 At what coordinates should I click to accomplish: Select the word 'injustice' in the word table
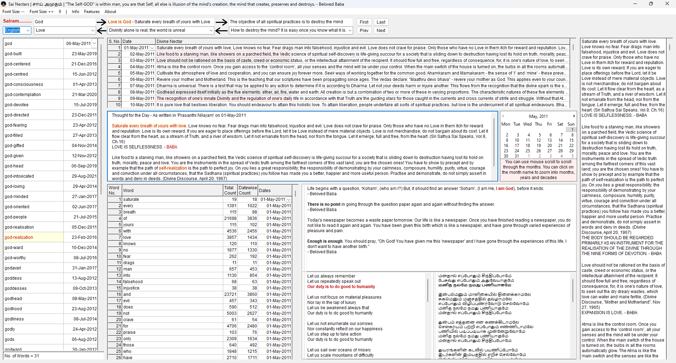200,288
